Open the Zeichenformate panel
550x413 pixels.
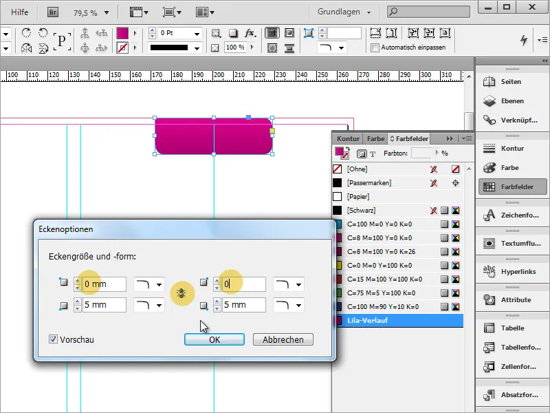[512, 215]
